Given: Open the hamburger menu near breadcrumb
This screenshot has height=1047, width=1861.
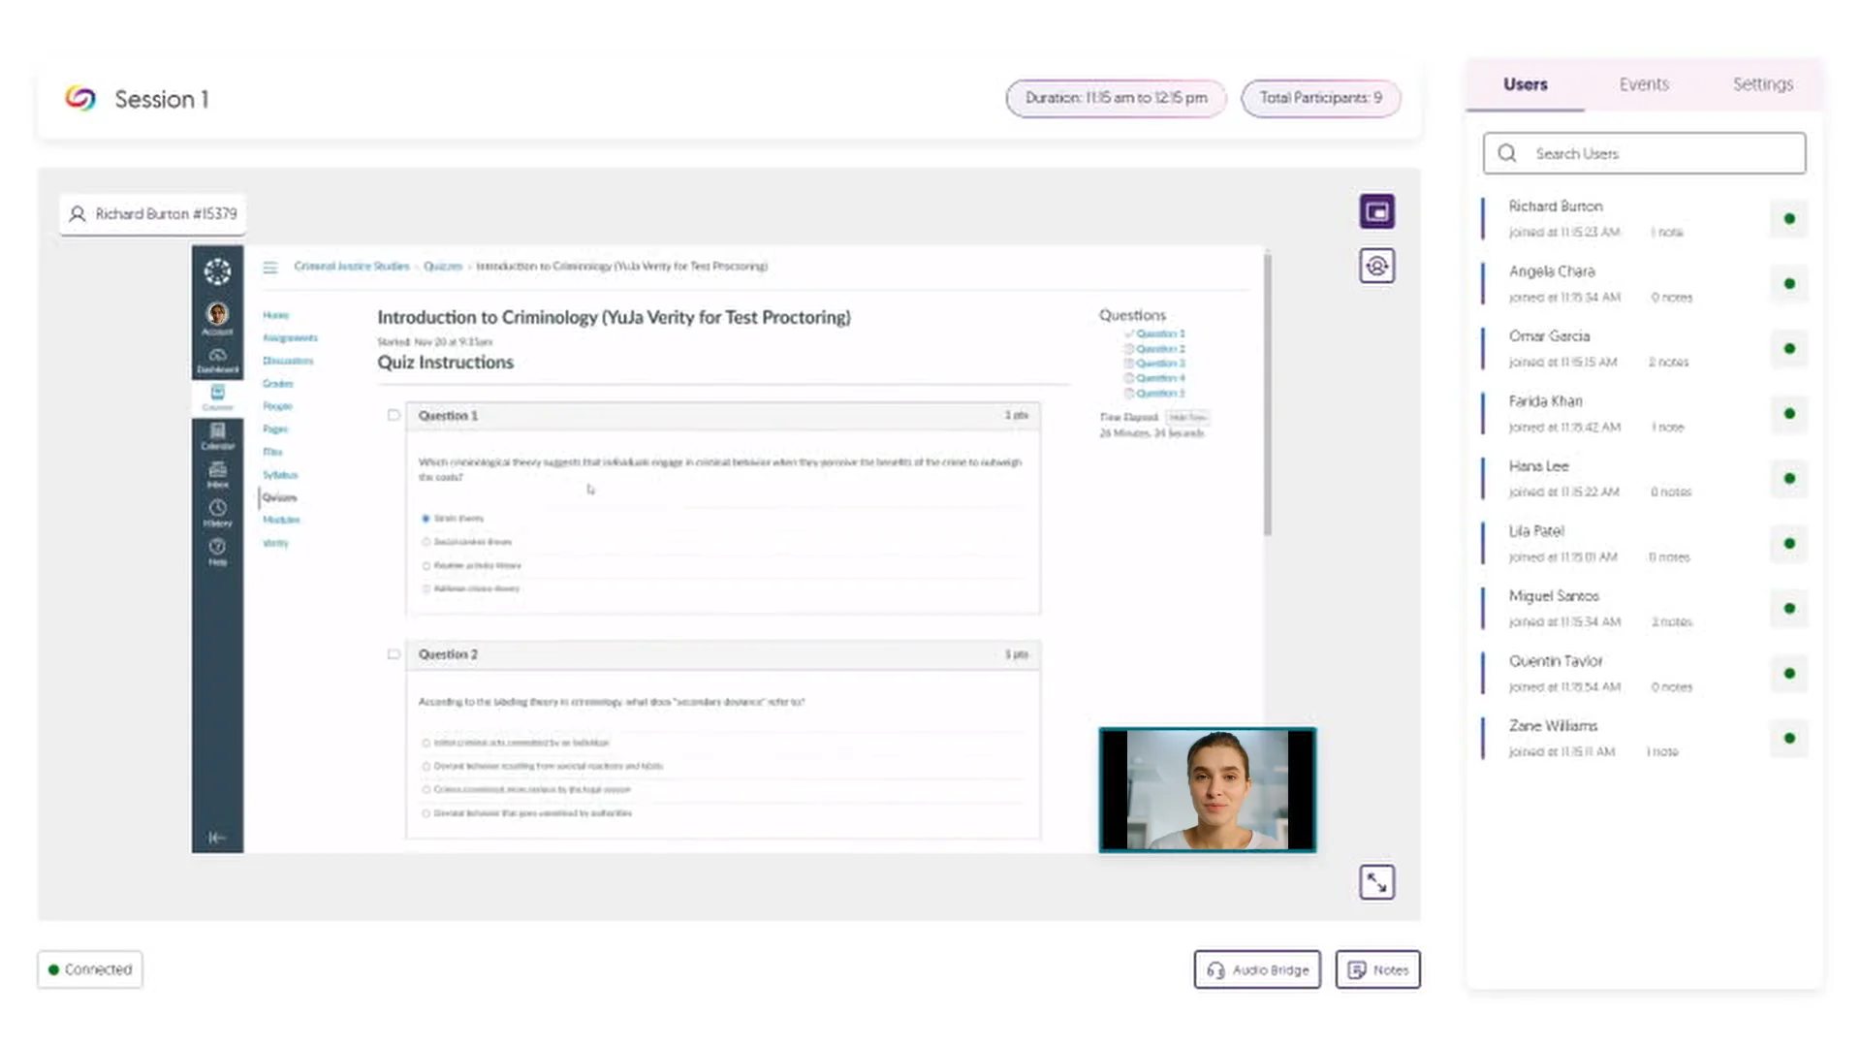Looking at the screenshot, I should pyautogui.click(x=270, y=267).
